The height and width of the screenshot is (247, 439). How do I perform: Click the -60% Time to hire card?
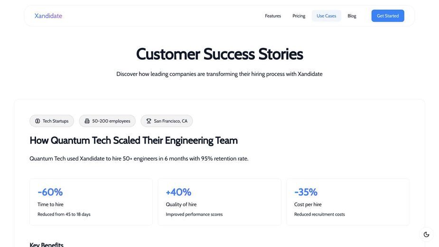click(x=91, y=202)
